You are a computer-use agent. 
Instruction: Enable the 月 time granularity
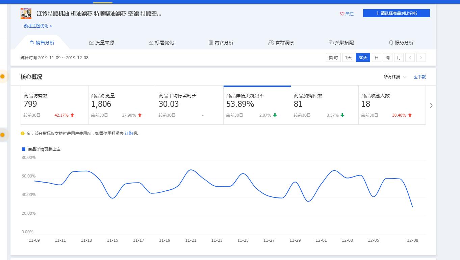(399, 57)
